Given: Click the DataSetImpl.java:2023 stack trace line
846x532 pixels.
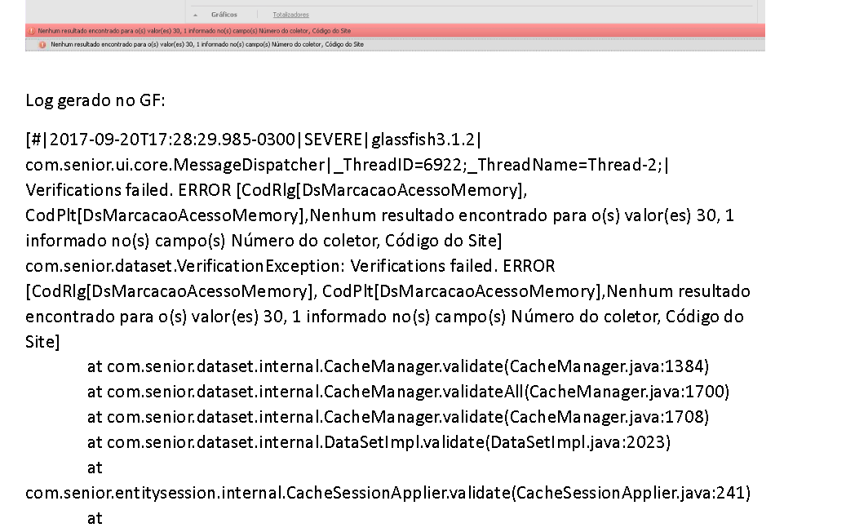Looking at the screenshot, I should 379,443.
